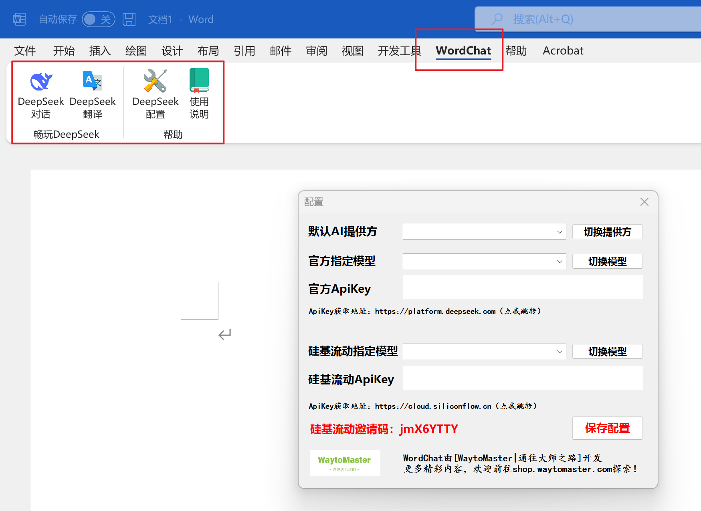Click the 保存配置 button
Viewport: 701px width, 511px height.
[x=608, y=428]
